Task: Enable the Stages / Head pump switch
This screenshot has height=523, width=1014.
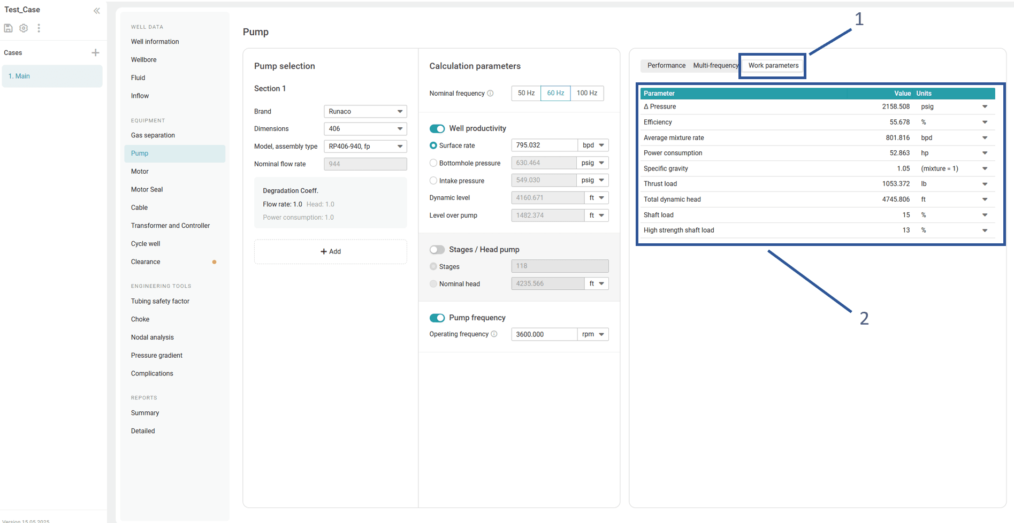Action: [437, 250]
